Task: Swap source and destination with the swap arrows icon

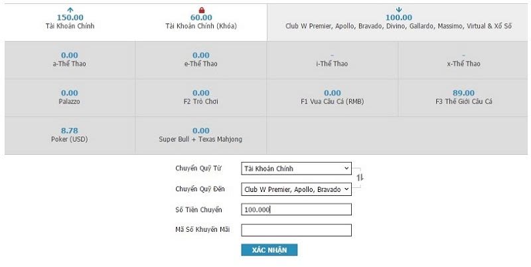Action: [360, 177]
